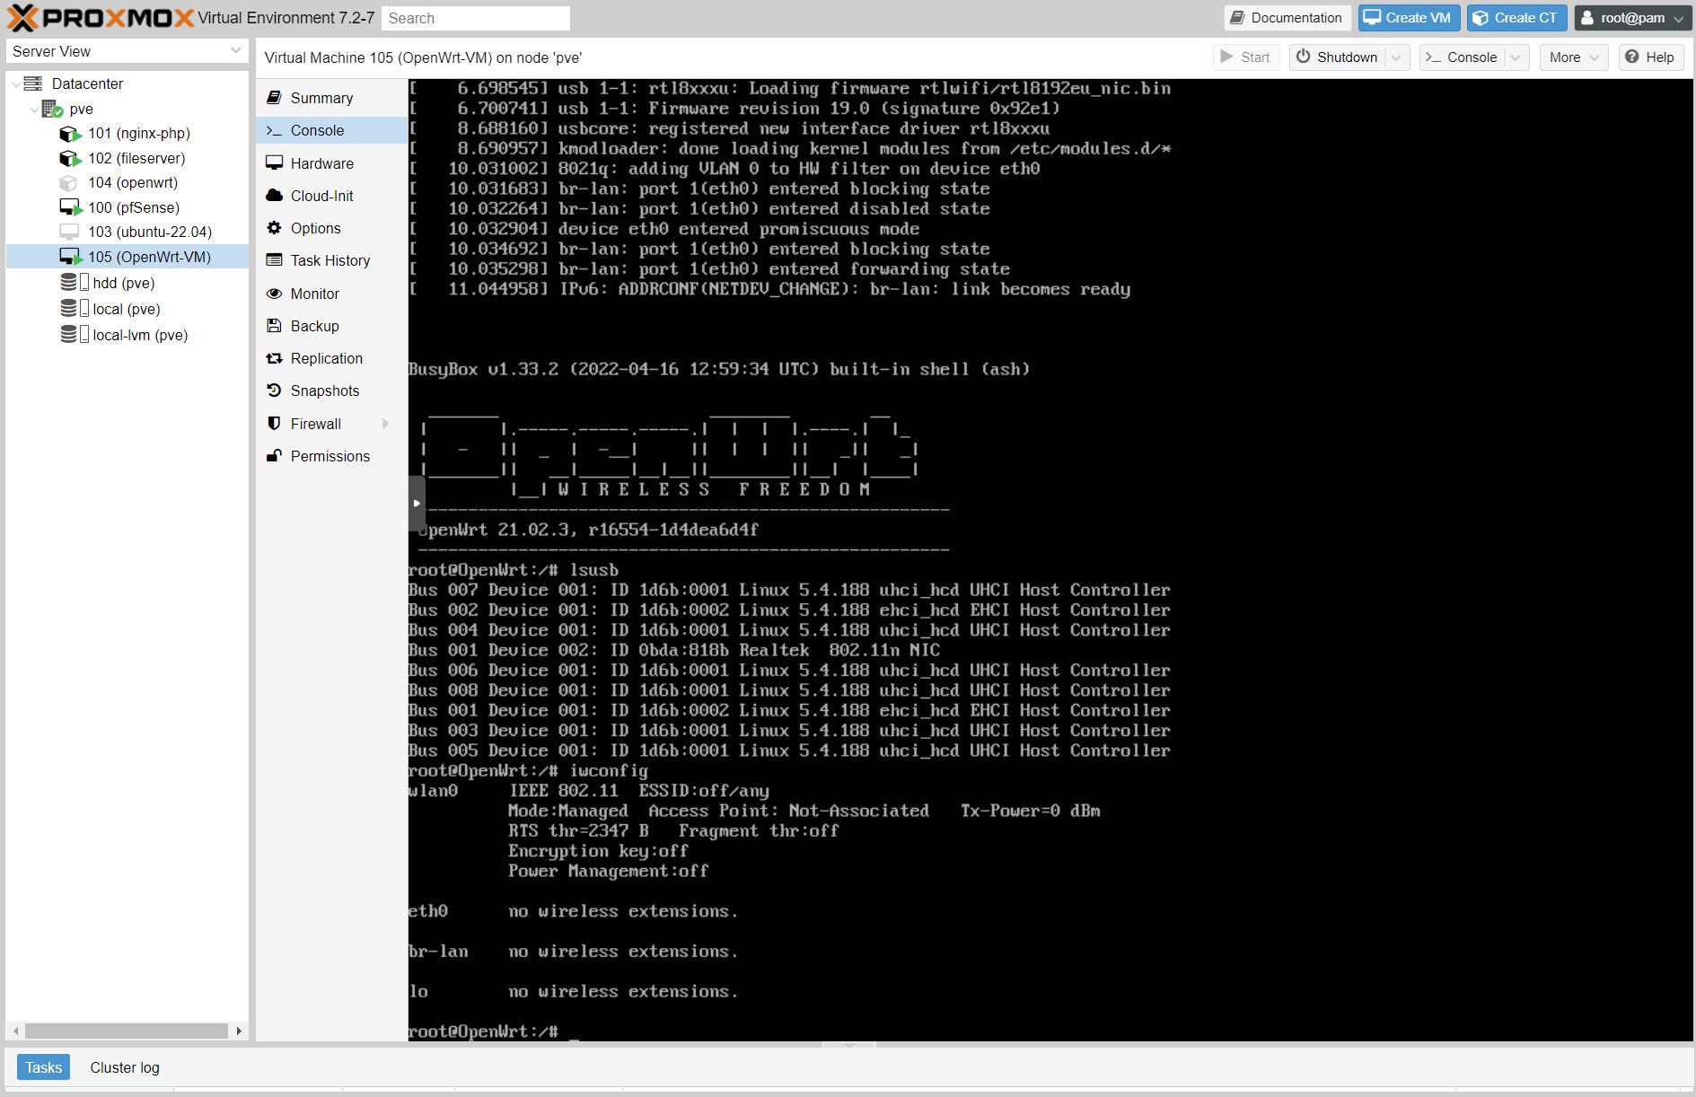The image size is (1696, 1097).
Task: Open the Documentation button
Action: point(1287,18)
